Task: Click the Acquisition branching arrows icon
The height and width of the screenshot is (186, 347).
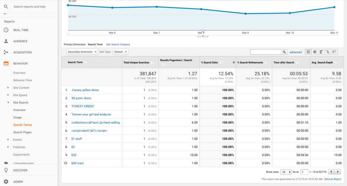Action: click(6, 52)
